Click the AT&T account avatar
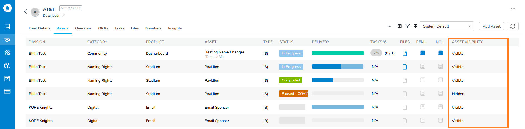The image size is (525, 129). point(35,12)
